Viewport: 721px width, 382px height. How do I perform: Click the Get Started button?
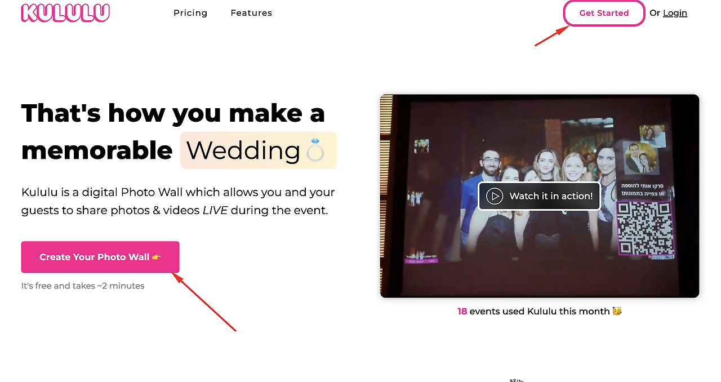604,13
